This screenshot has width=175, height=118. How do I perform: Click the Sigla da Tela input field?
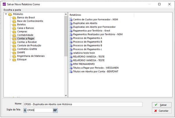pyautogui.click(x=40, y=110)
